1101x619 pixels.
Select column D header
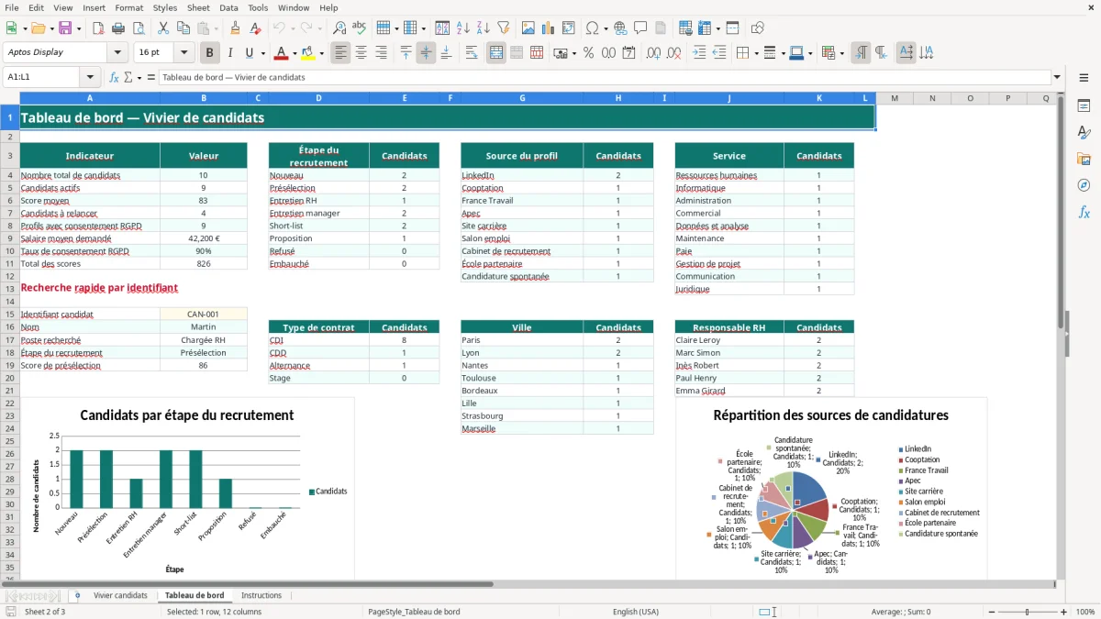coord(318,98)
